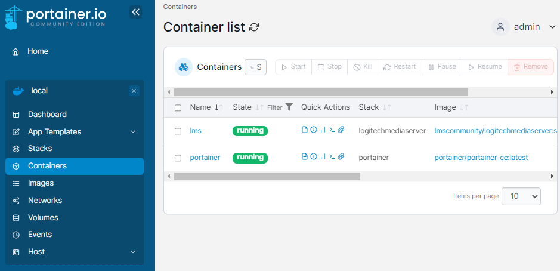Open the lms container link
Image resolution: width=560 pixels, height=271 pixels.
196,131
